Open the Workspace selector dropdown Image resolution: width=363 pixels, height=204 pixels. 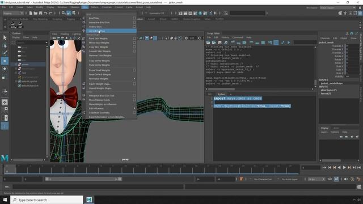coord(338,7)
